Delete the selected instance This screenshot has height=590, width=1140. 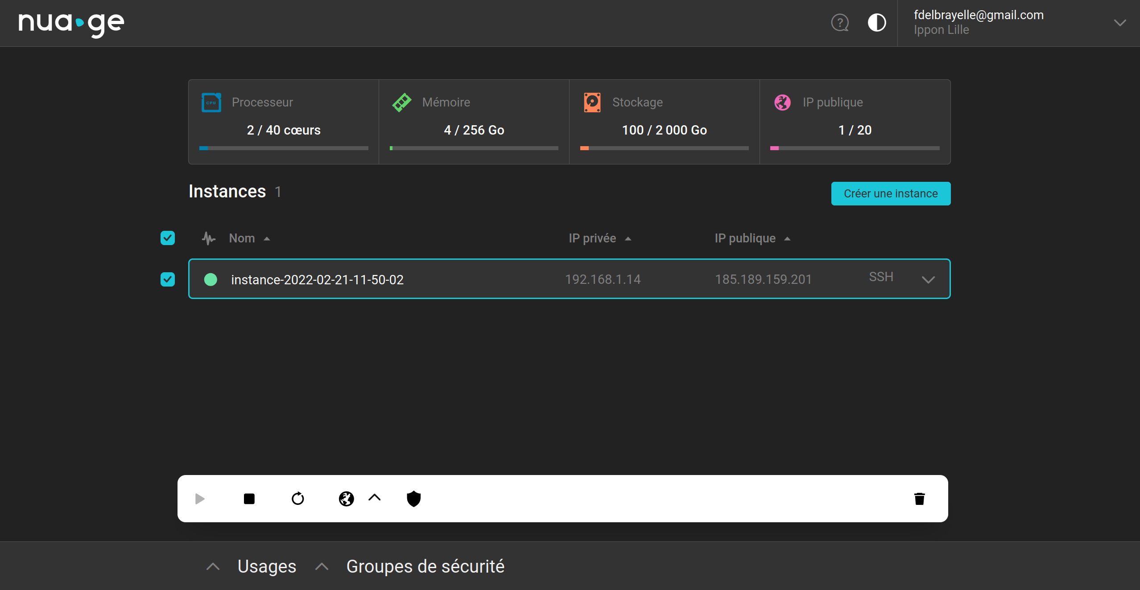[x=919, y=499]
